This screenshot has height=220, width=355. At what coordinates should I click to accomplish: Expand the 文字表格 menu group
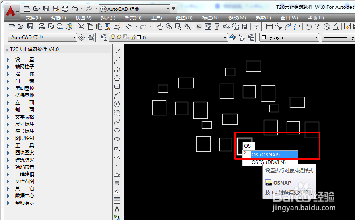[8, 117]
